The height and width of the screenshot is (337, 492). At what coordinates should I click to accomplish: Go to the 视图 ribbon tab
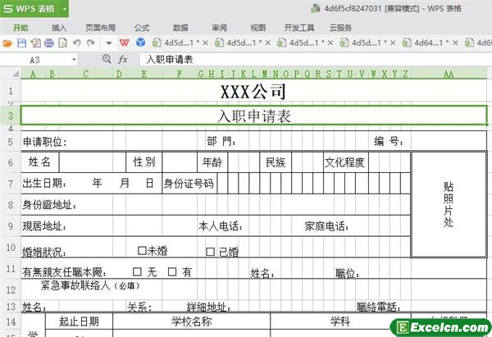[x=258, y=28]
